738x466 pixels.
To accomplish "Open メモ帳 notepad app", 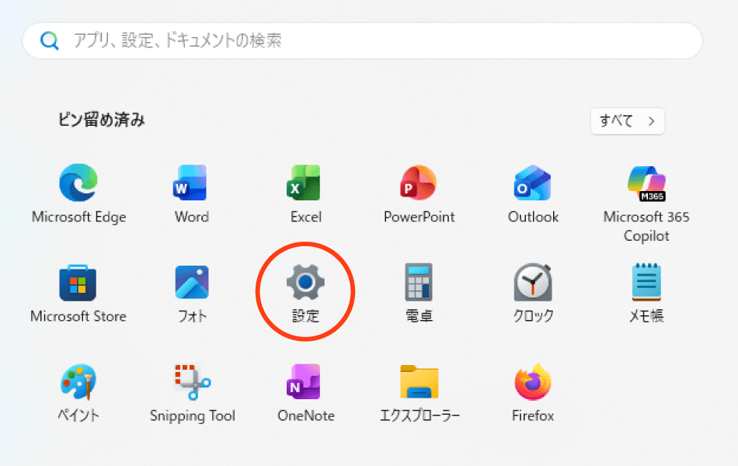I will [646, 282].
